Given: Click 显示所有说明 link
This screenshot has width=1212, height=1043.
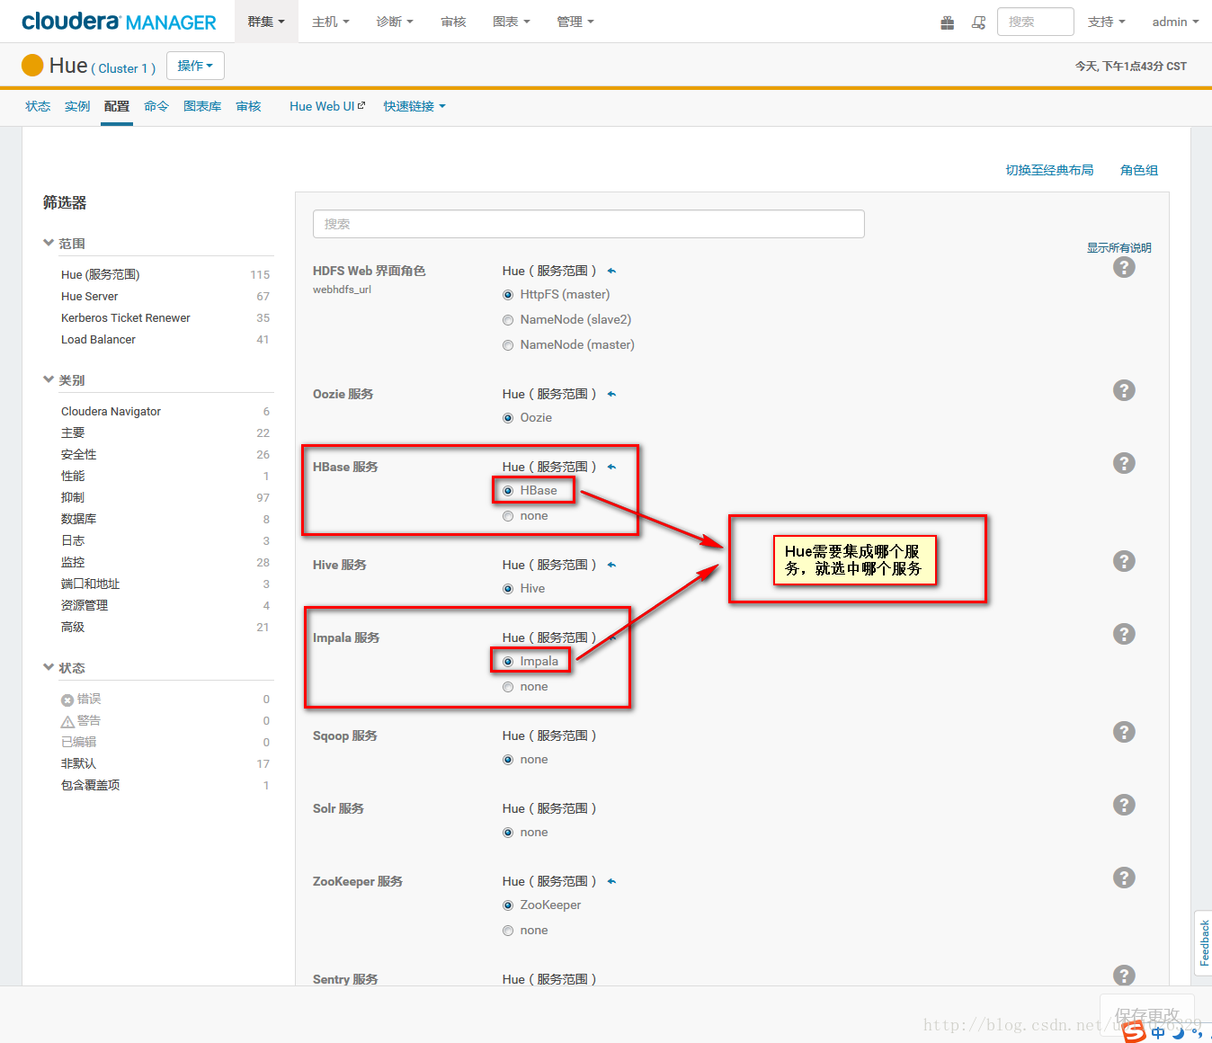Looking at the screenshot, I should click(1119, 247).
